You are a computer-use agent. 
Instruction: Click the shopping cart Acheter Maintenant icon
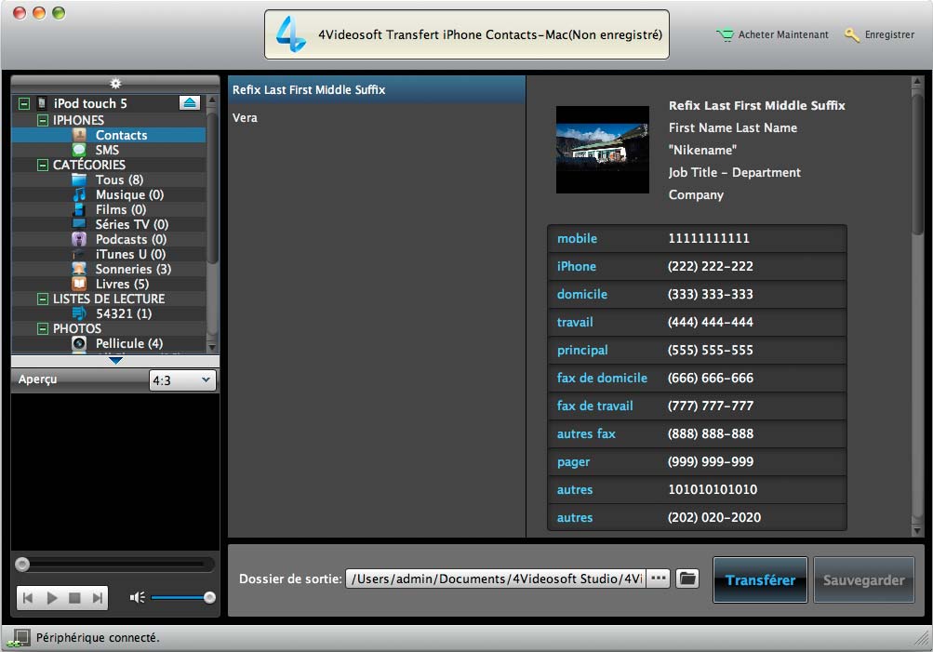[x=725, y=35]
